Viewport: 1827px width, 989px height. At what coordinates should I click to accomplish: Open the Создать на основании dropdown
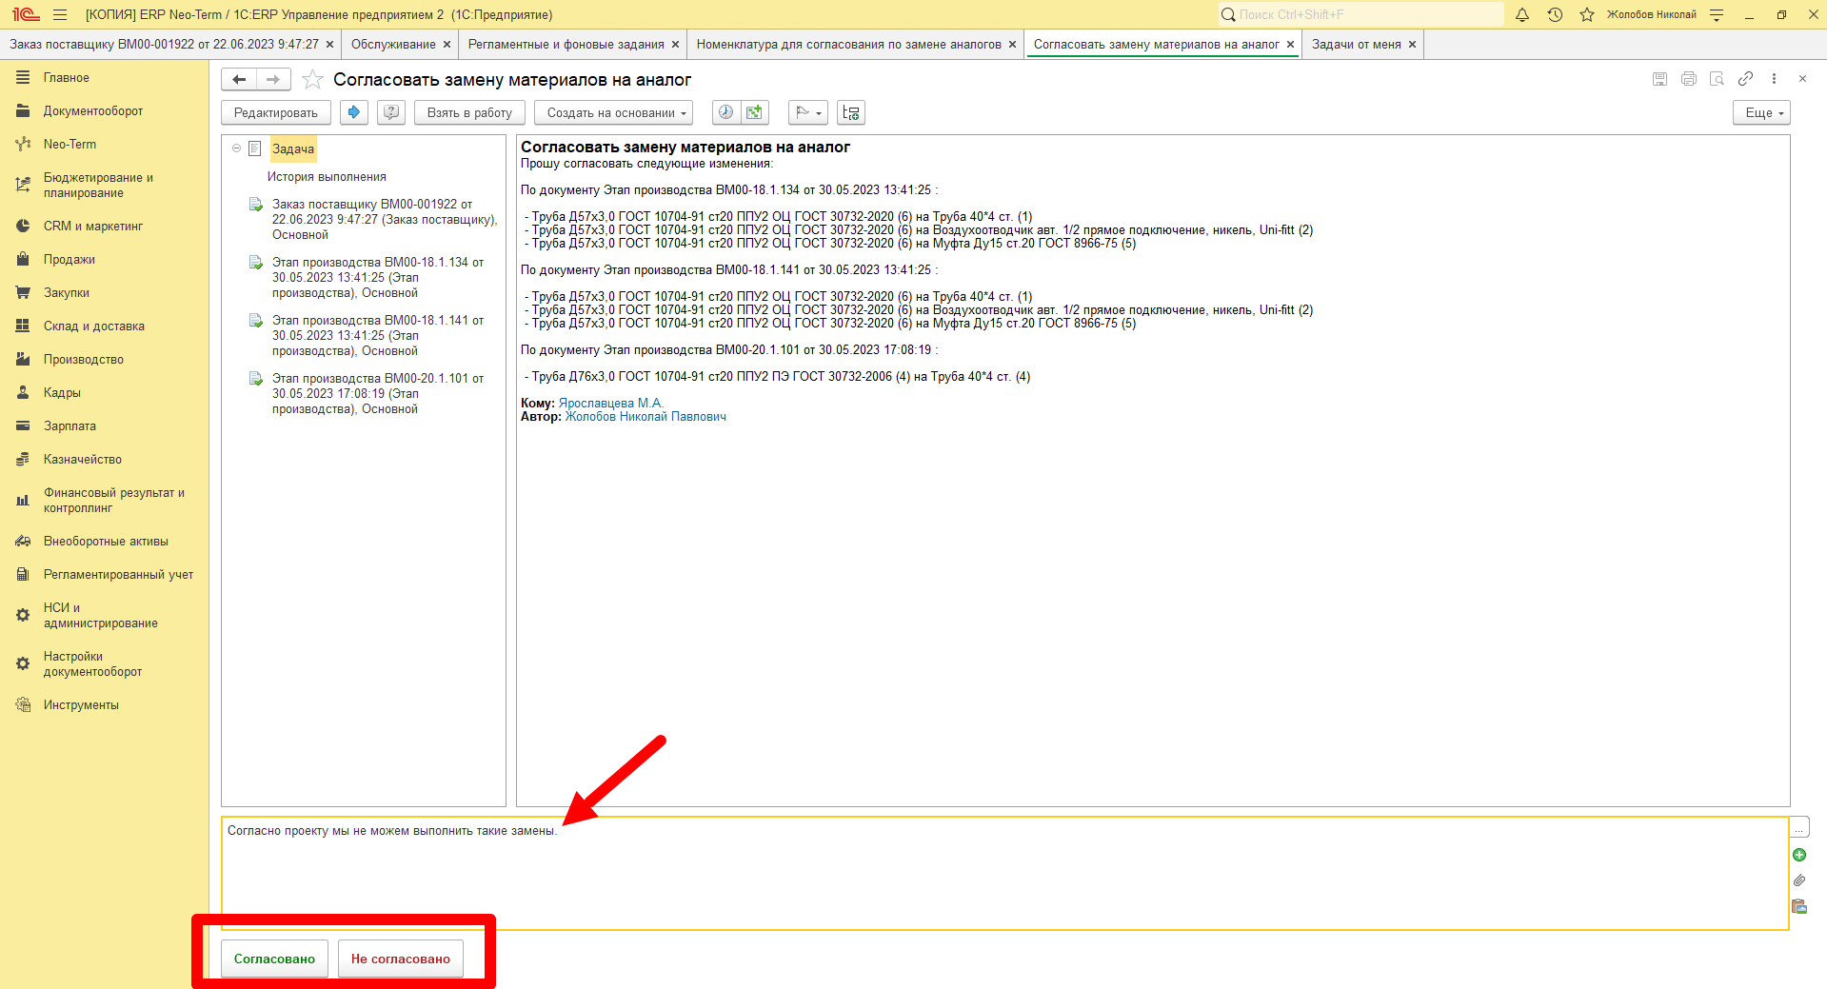click(x=614, y=112)
